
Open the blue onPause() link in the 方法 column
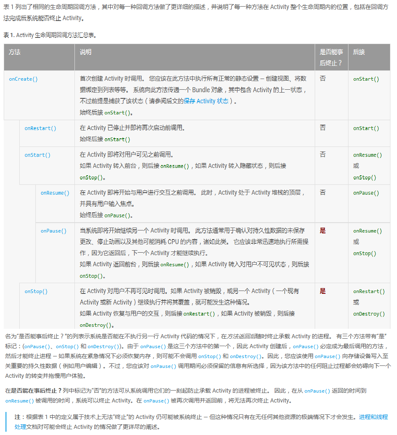point(53,231)
